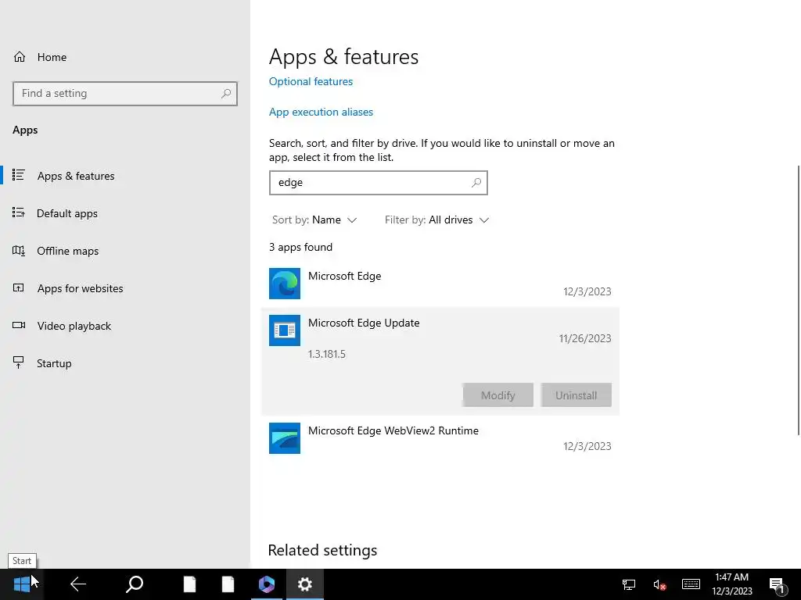801x600 pixels.
Task: Click the Related settings heading
Action: click(x=322, y=550)
